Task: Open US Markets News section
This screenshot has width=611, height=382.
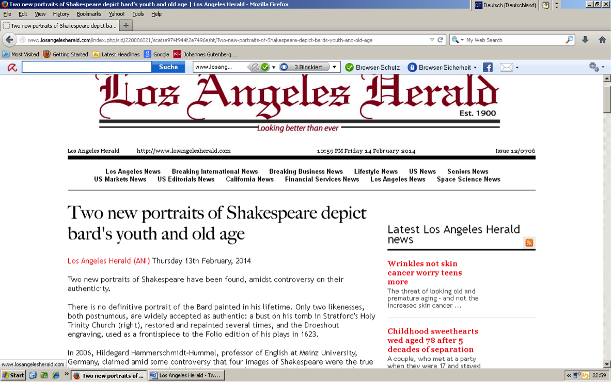Action: (x=120, y=179)
